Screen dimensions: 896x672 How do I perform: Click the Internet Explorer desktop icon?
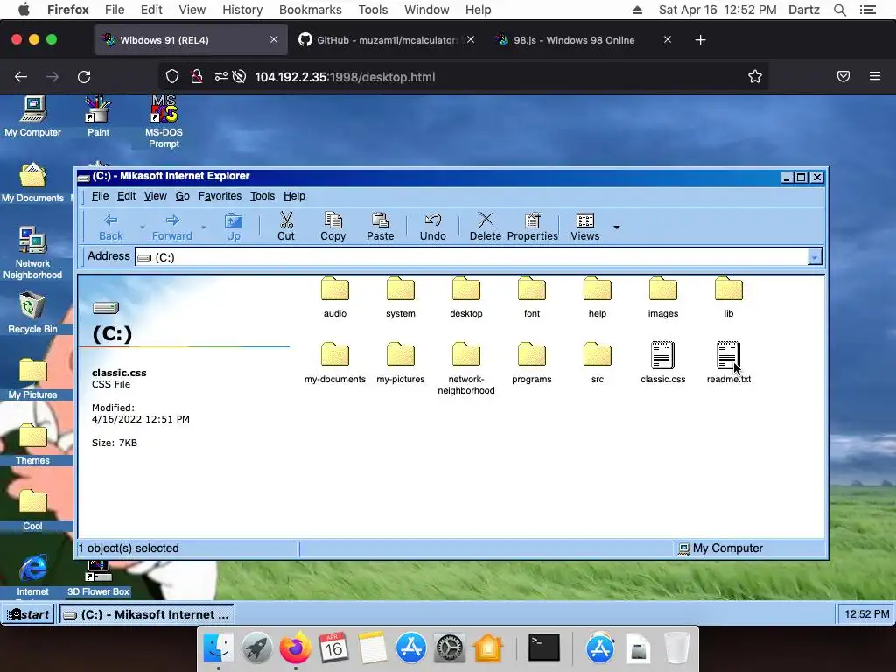pyautogui.click(x=32, y=574)
